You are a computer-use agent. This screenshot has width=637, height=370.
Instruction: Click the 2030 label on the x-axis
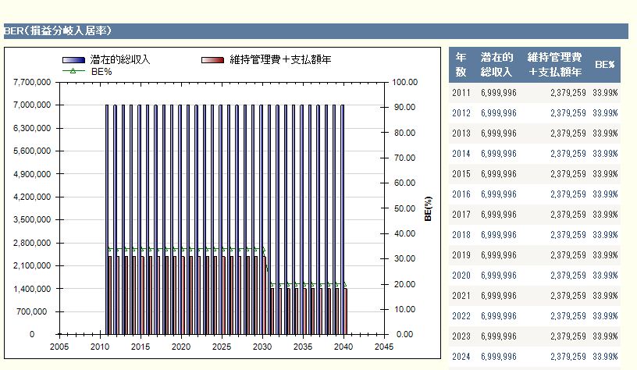[262, 347]
